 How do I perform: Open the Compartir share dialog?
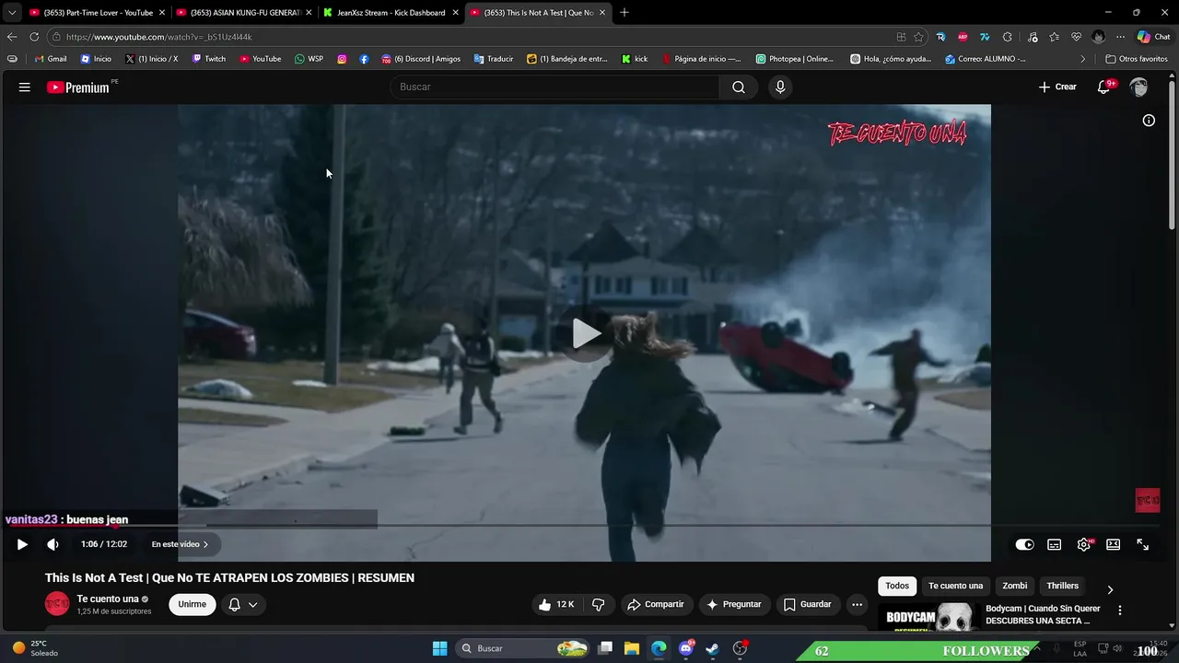656,604
